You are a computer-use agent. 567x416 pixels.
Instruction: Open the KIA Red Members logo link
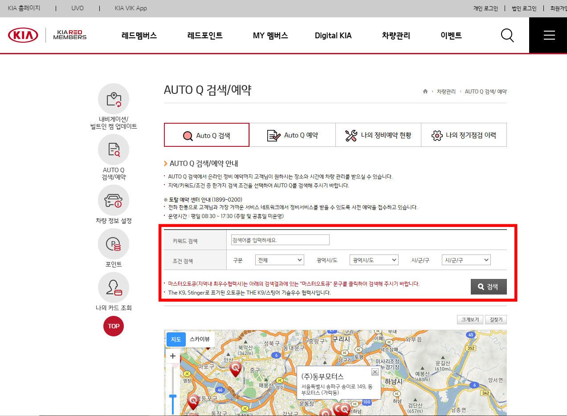[x=70, y=35]
